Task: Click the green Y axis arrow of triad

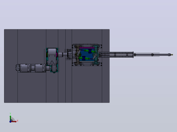Action: (x=11, y=118)
